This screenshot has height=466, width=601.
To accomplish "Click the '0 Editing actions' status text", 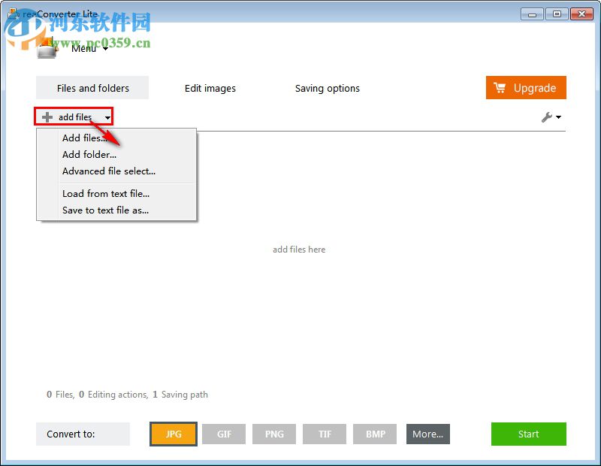I will [x=113, y=395].
